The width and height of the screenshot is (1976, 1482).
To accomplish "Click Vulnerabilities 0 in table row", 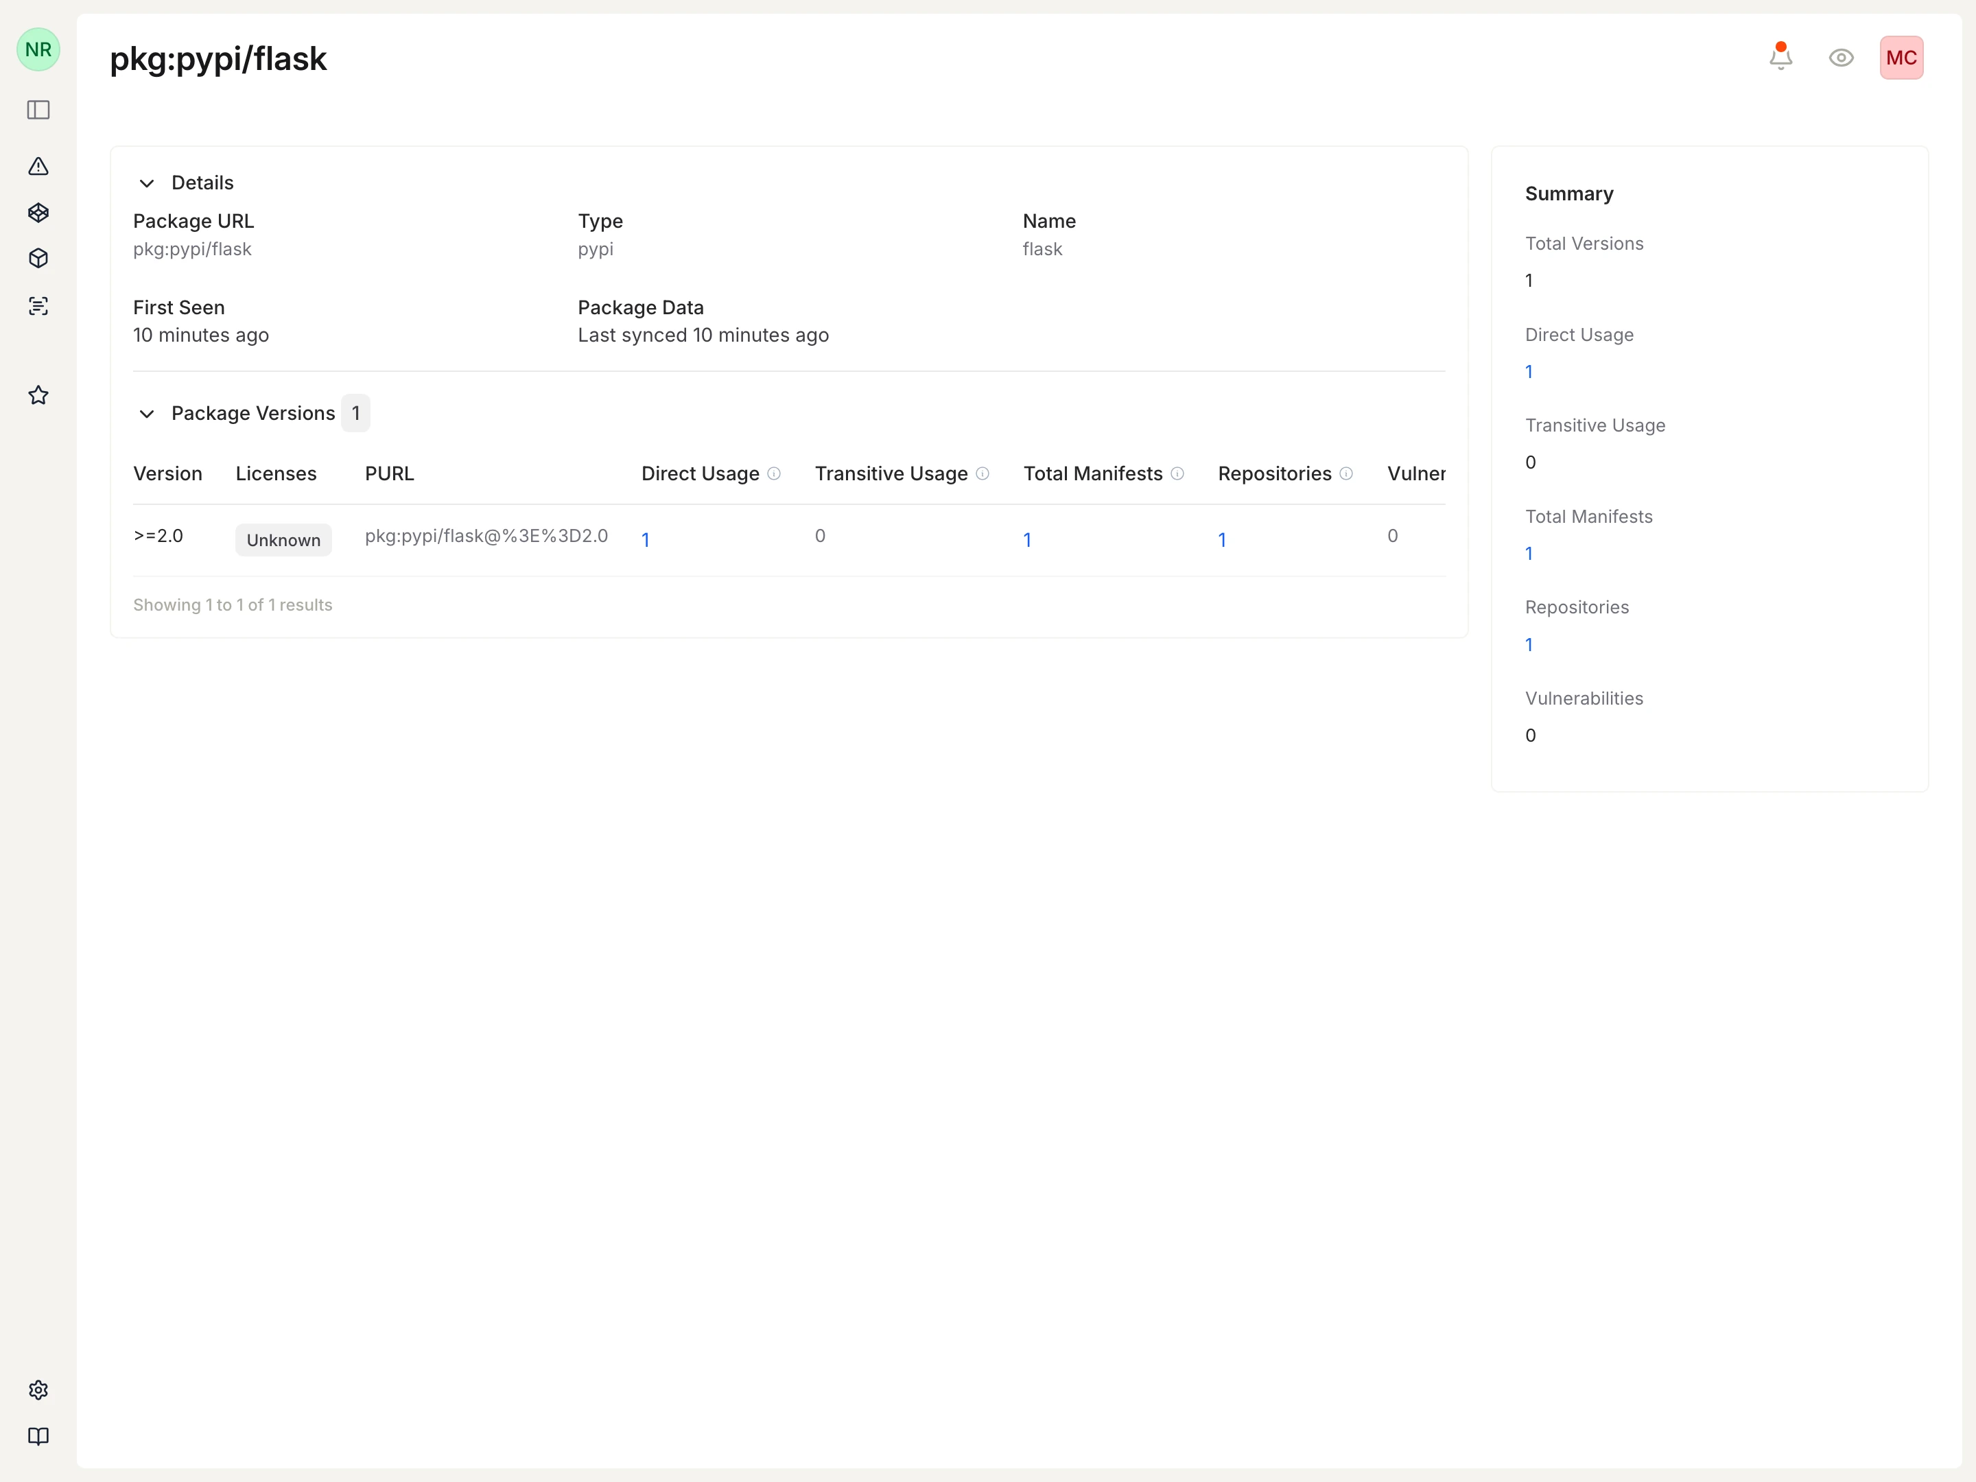I will pyautogui.click(x=1393, y=536).
